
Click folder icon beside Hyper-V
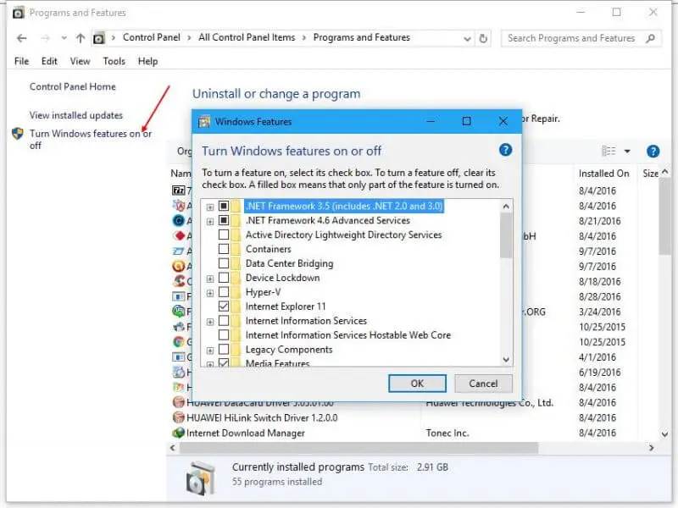[236, 292]
